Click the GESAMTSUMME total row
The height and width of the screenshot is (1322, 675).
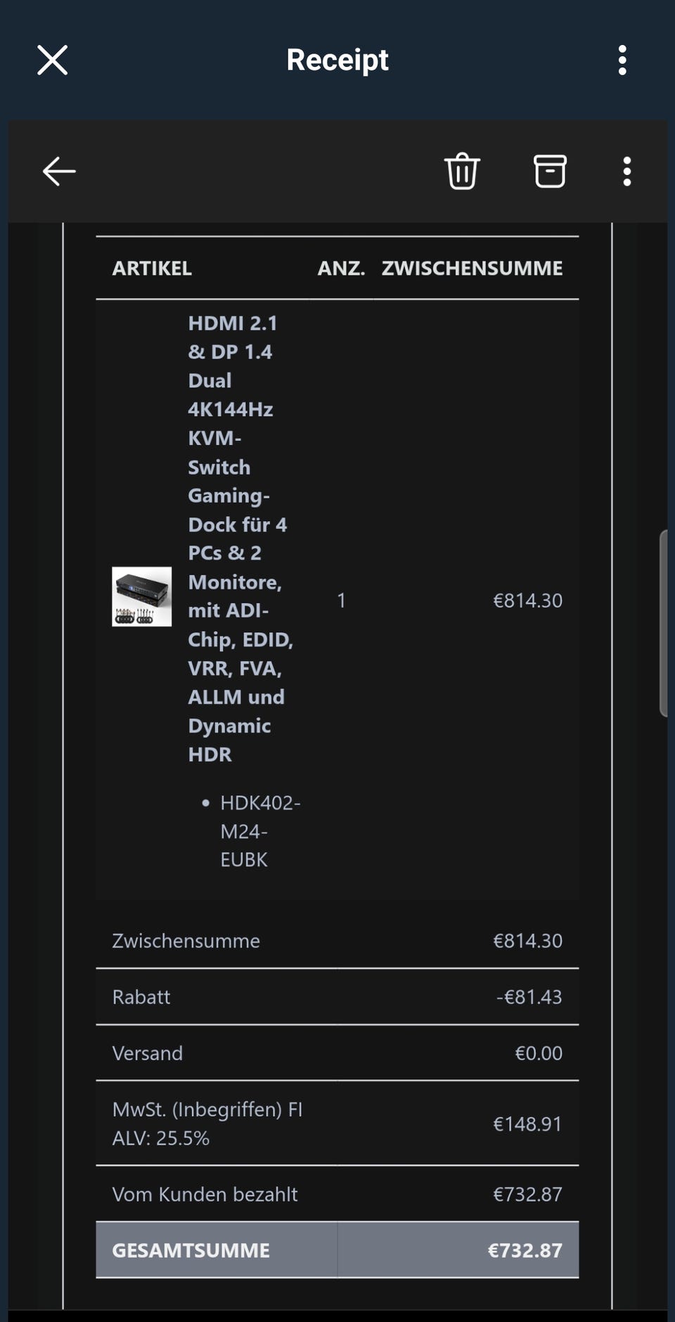[337, 1250]
